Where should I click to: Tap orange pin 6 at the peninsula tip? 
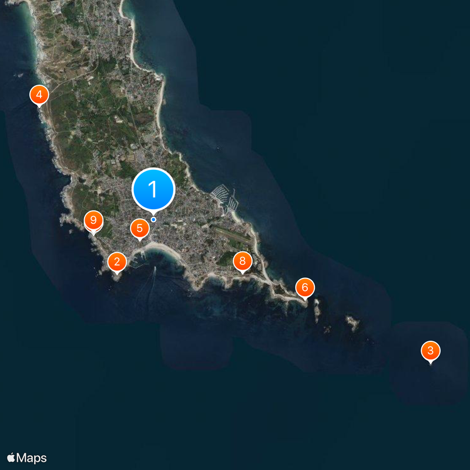[x=305, y=288]
